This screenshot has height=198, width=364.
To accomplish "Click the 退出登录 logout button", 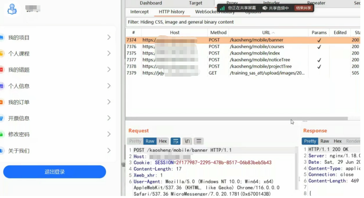I will coord(55,172).
